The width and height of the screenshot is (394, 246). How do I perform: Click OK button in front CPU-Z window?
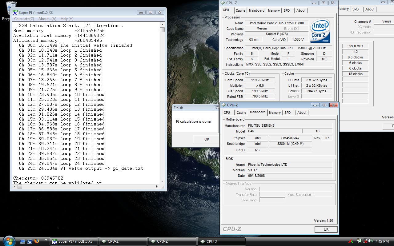pos(326,229)
